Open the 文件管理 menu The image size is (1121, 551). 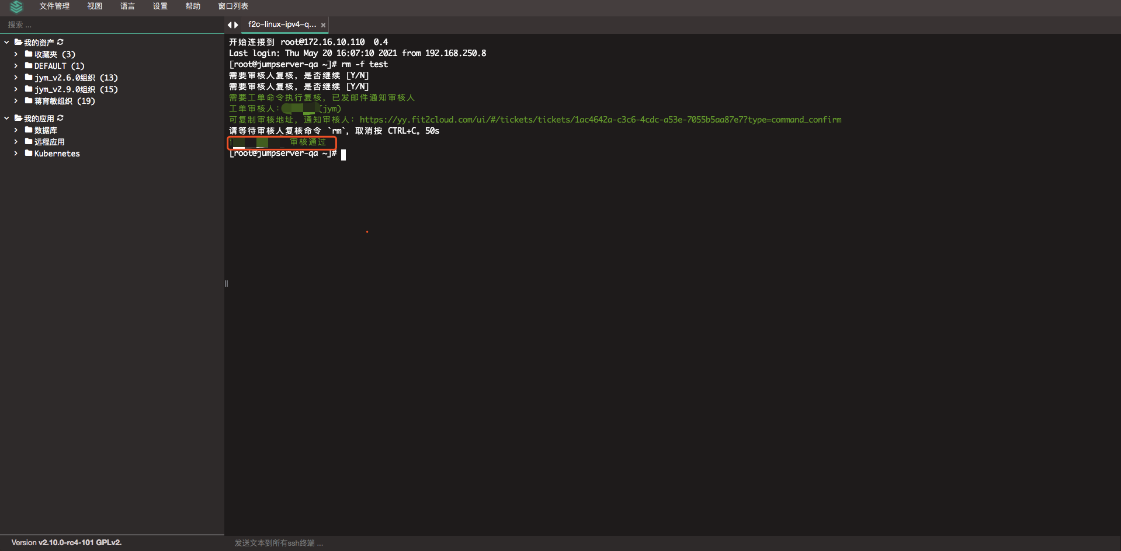point(54,6)
